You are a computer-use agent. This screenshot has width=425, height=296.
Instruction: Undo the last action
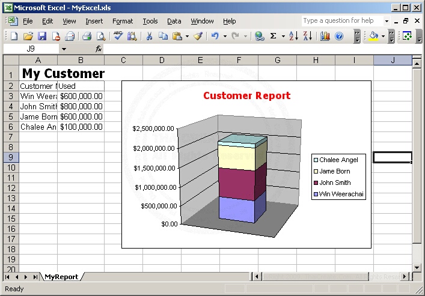click(215, 36)
